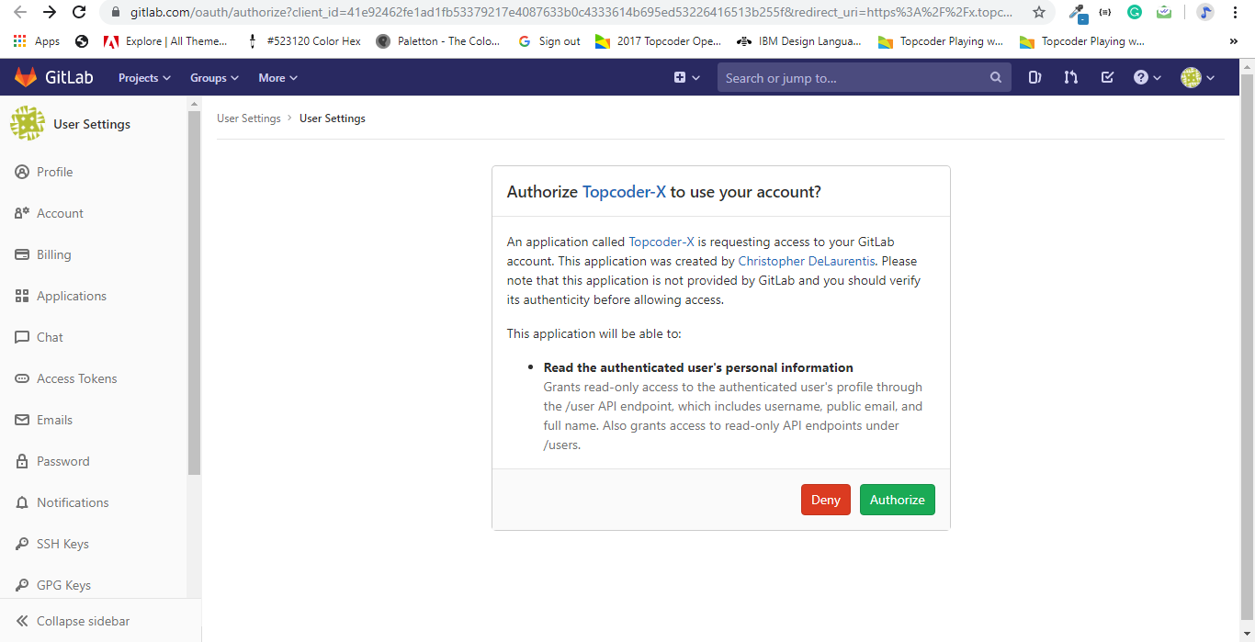Click the Topcoder-X link in the description

[x=661, y=242]
